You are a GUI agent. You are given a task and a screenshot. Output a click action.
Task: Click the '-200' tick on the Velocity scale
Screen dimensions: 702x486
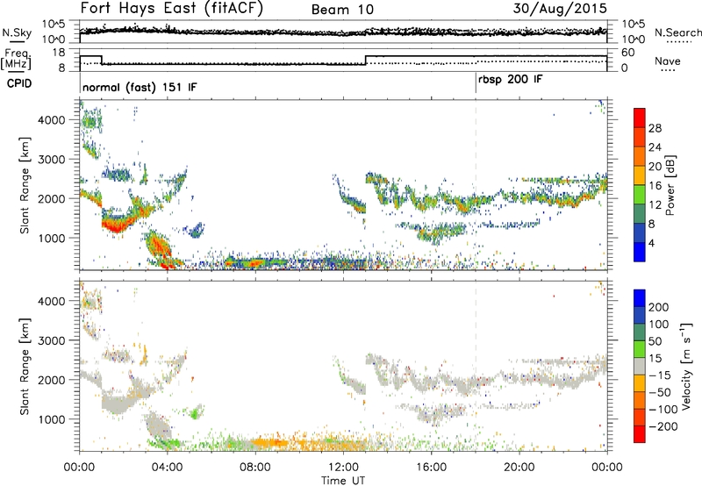663,426
